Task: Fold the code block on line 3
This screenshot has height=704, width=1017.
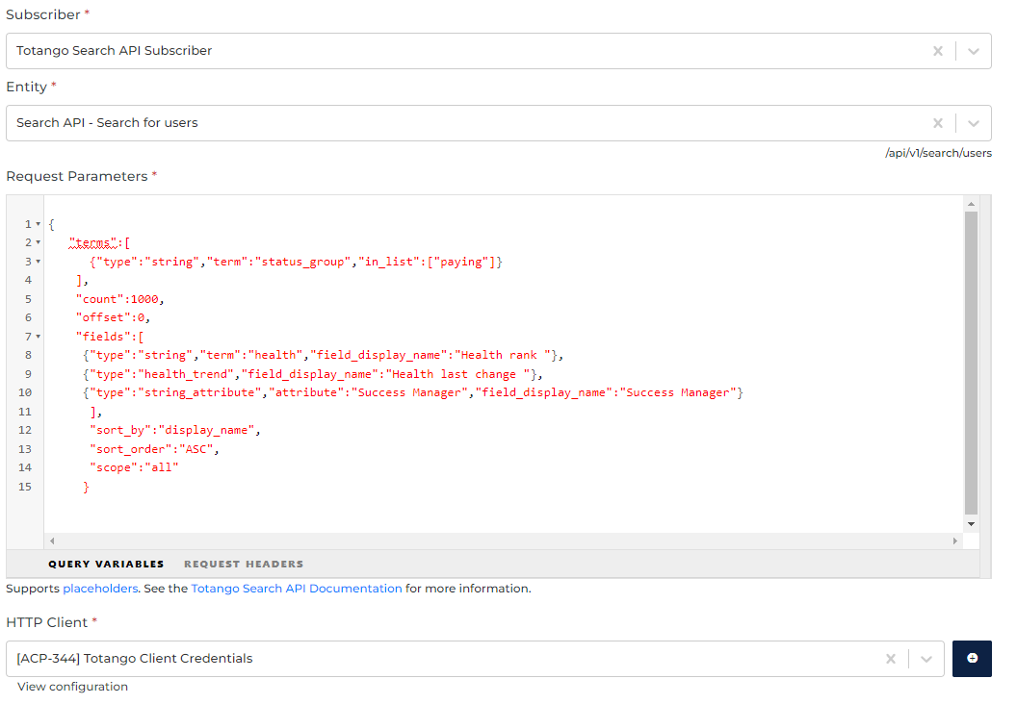Action: tap(38, 262)
